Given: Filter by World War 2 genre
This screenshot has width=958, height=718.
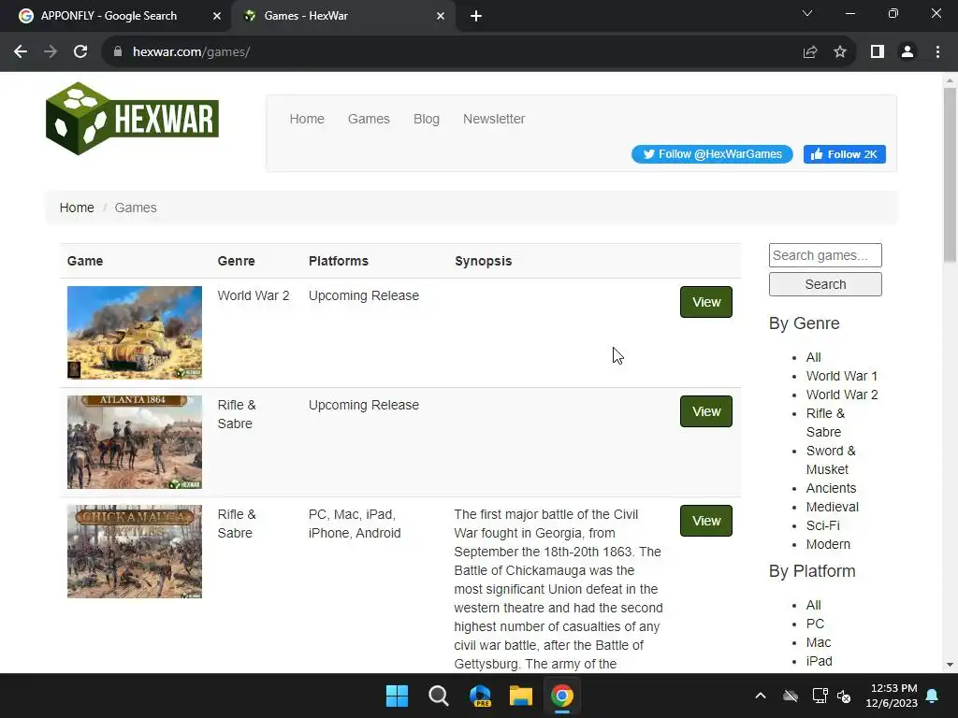Looking at the screenshot, I should (x=842, y=395).
